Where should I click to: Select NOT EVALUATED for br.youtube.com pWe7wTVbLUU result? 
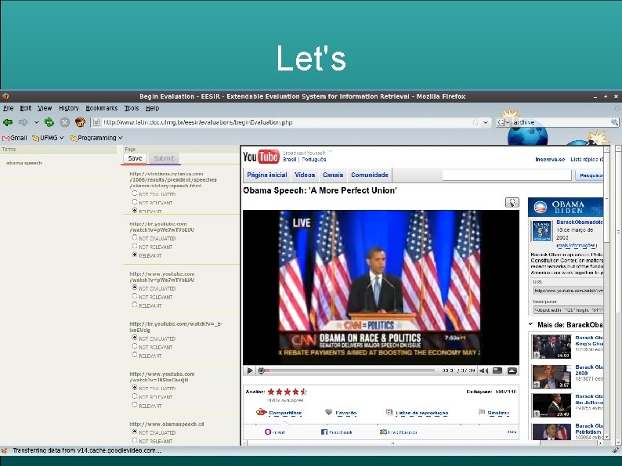135,237
